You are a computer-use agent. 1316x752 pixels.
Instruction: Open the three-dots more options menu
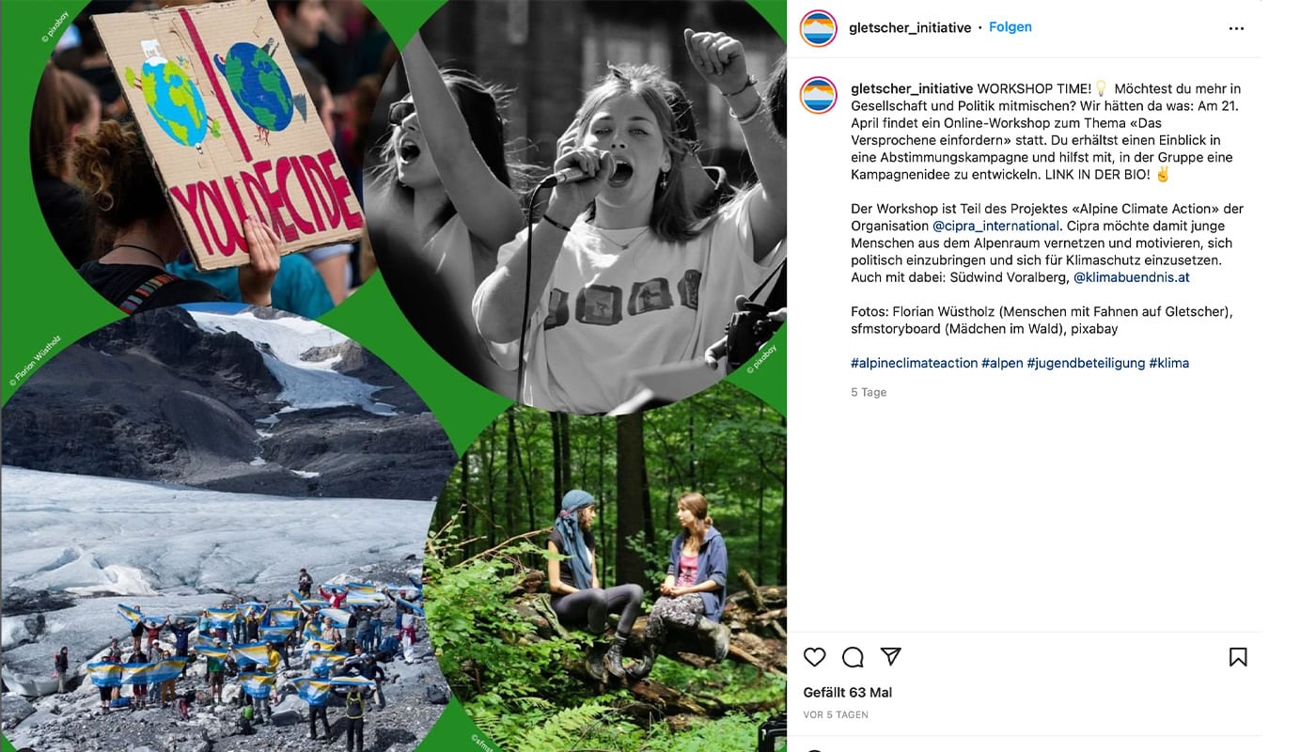click(x=1237, y=28)
